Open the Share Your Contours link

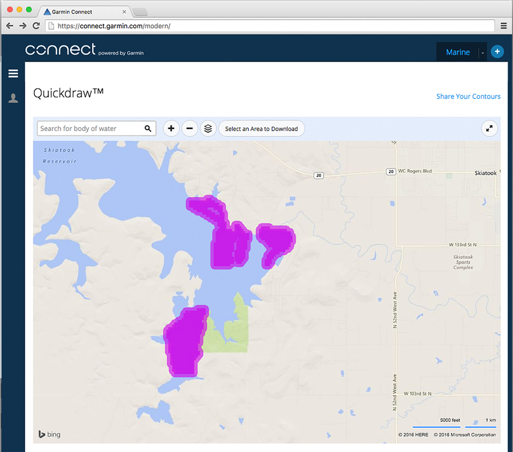(x=468, y=97)
